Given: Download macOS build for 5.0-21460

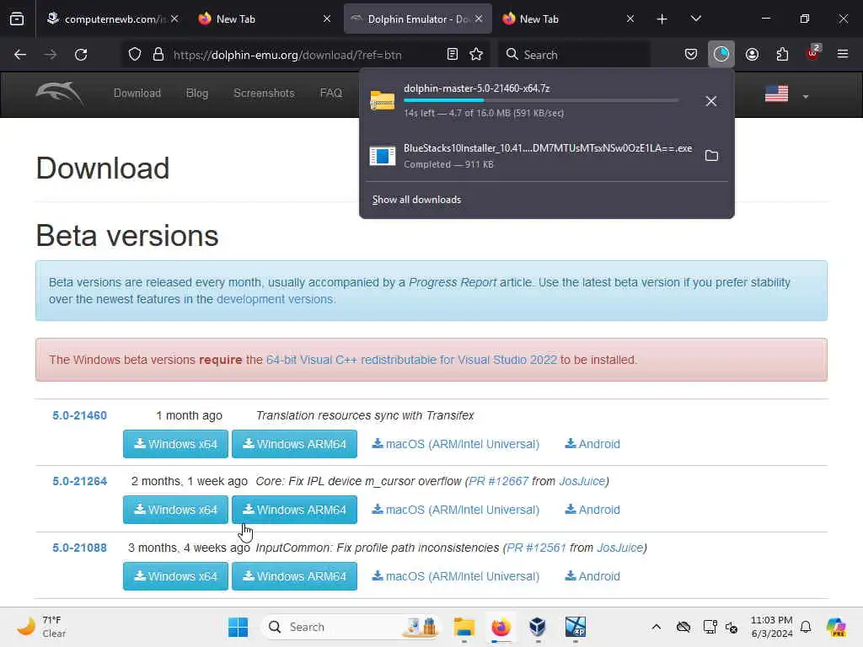Looking at the screenshot, I should point(456,444).
